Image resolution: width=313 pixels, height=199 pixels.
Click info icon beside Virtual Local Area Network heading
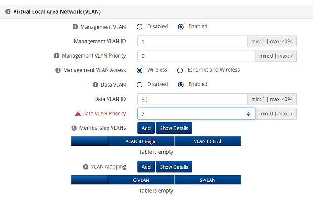(x=8, y=11)
